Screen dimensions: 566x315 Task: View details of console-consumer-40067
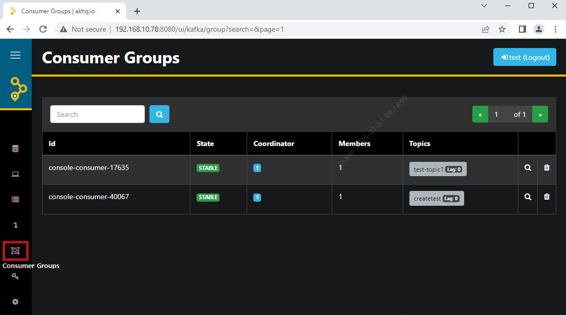[528, 197]
